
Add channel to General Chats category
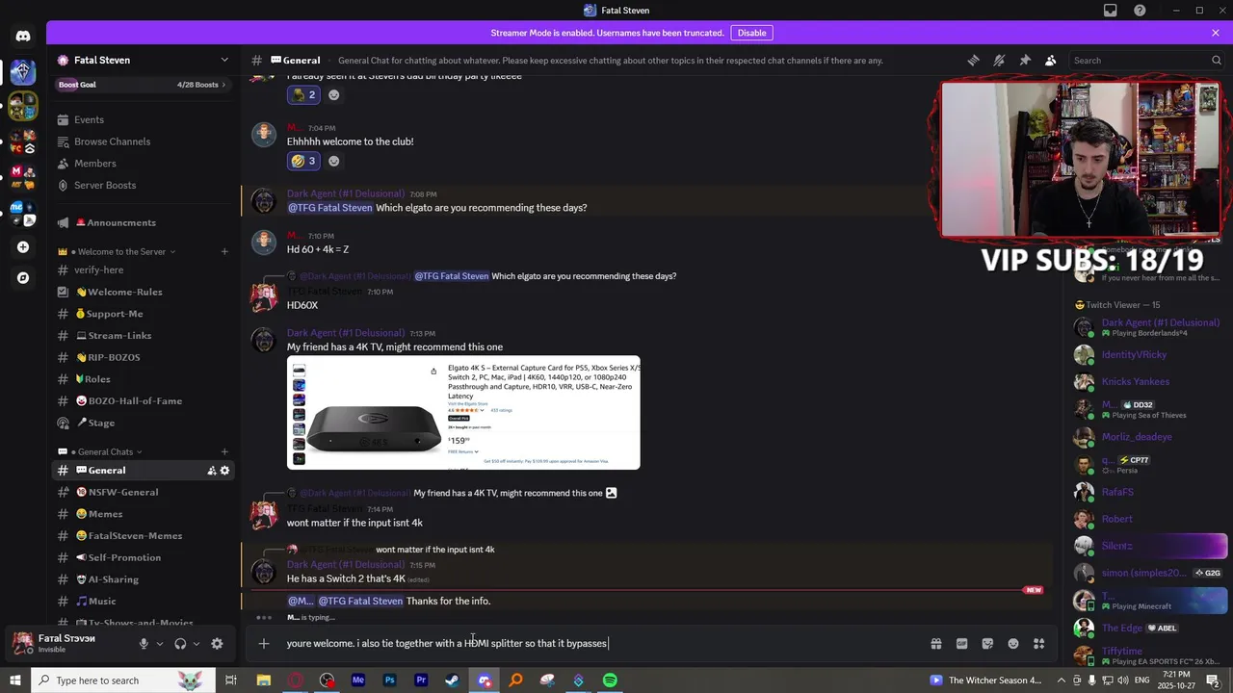click(x=224, y=451)
